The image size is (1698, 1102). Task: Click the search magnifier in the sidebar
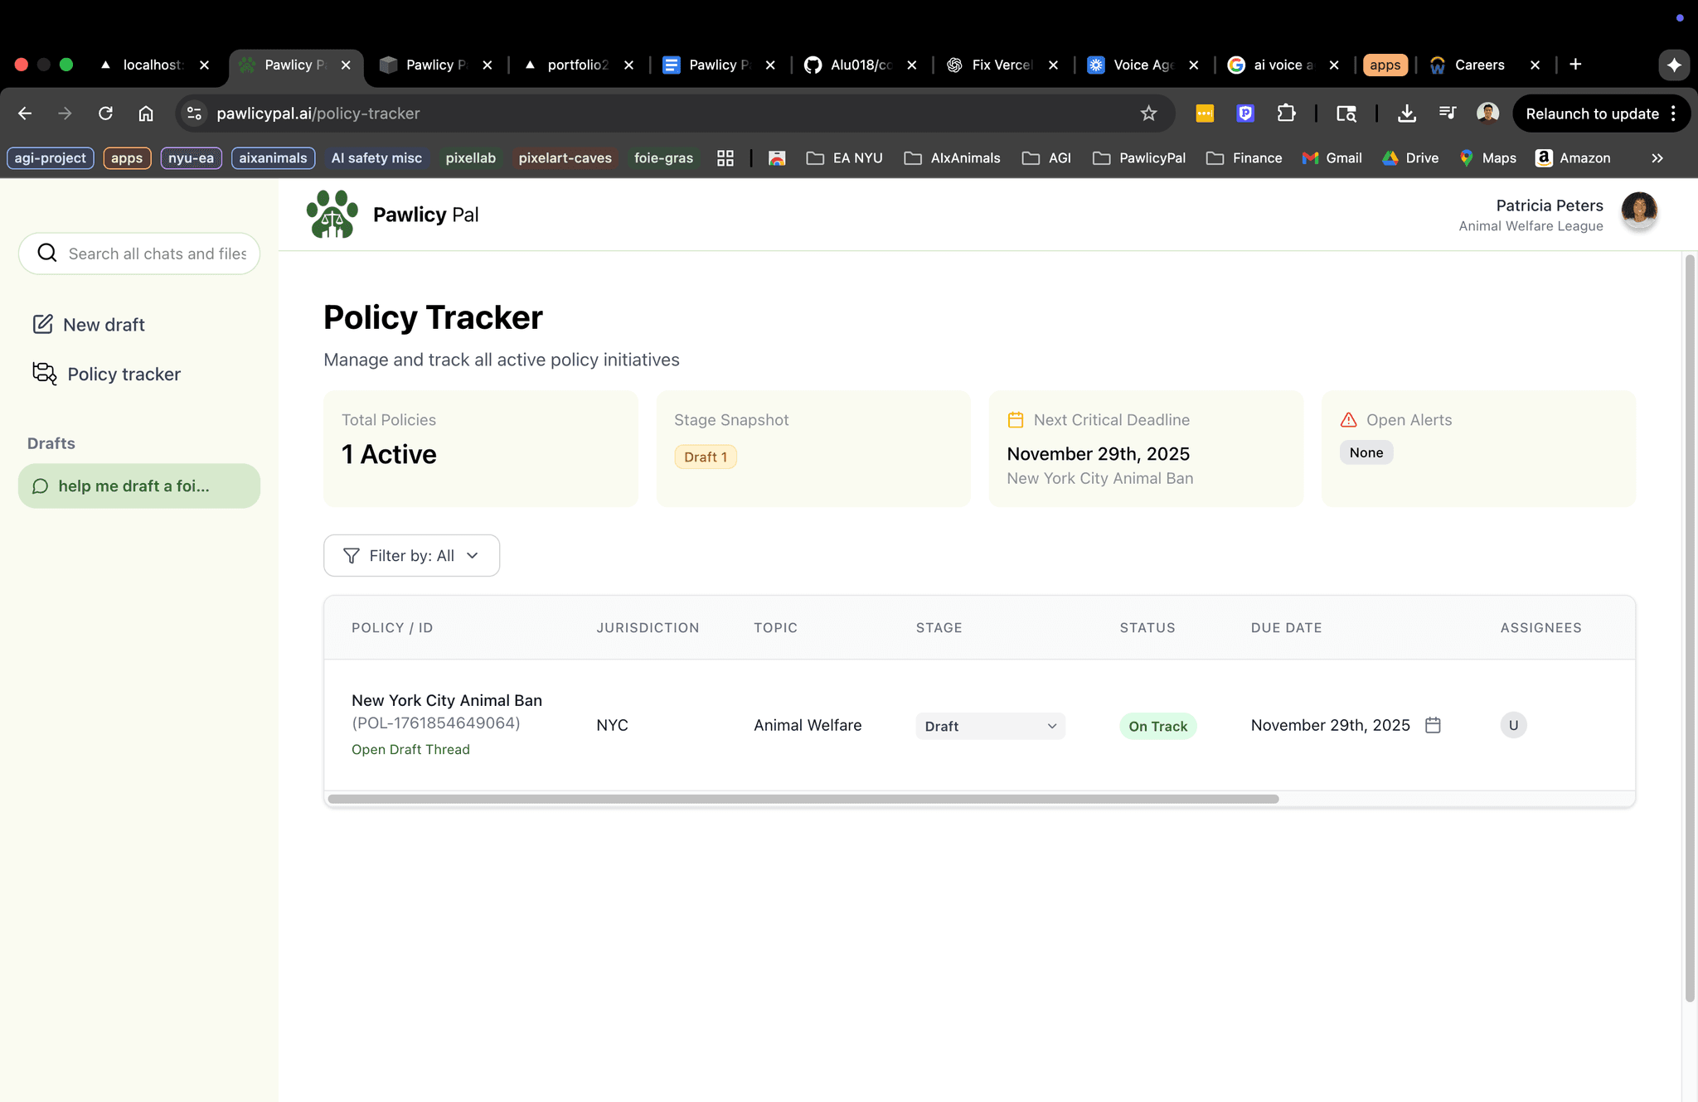click(46, 253)
